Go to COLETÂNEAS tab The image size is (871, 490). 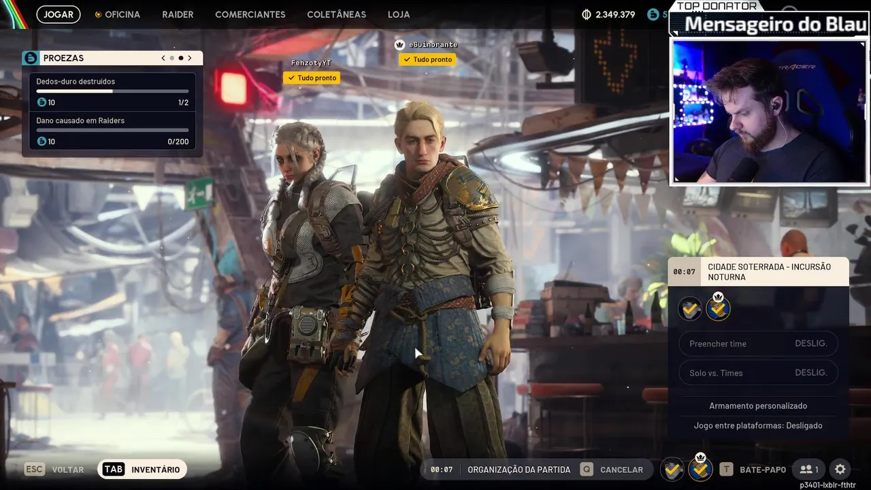pos(336,14)
